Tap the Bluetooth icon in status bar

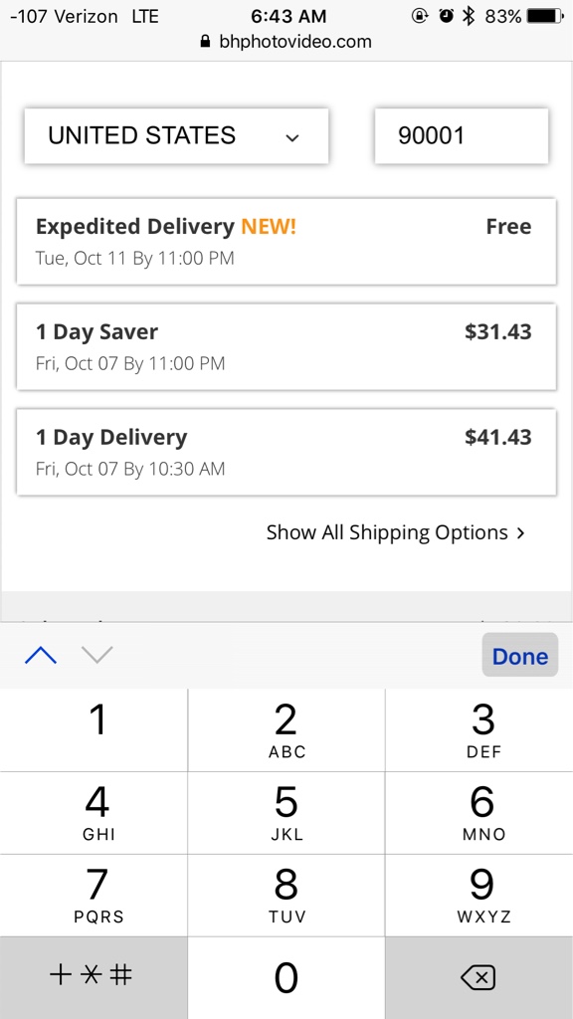point(469,16)
